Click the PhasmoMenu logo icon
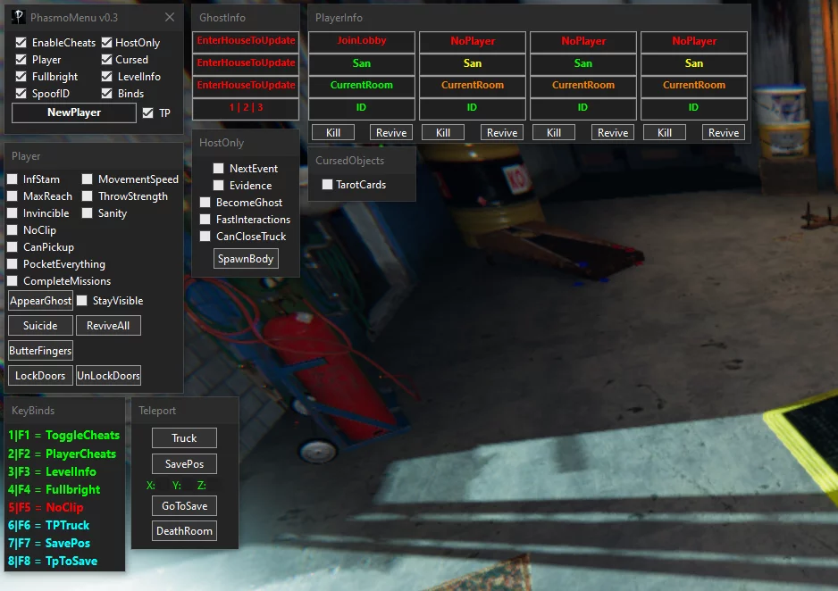Viewport: 838px width, 591px height. pyautogui.click(x=18, y=18)
